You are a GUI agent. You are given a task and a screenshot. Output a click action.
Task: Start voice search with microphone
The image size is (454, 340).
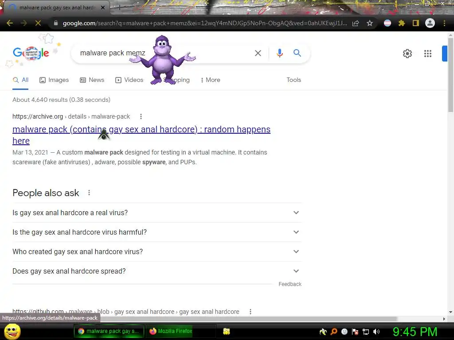click(x=279, y=53)
